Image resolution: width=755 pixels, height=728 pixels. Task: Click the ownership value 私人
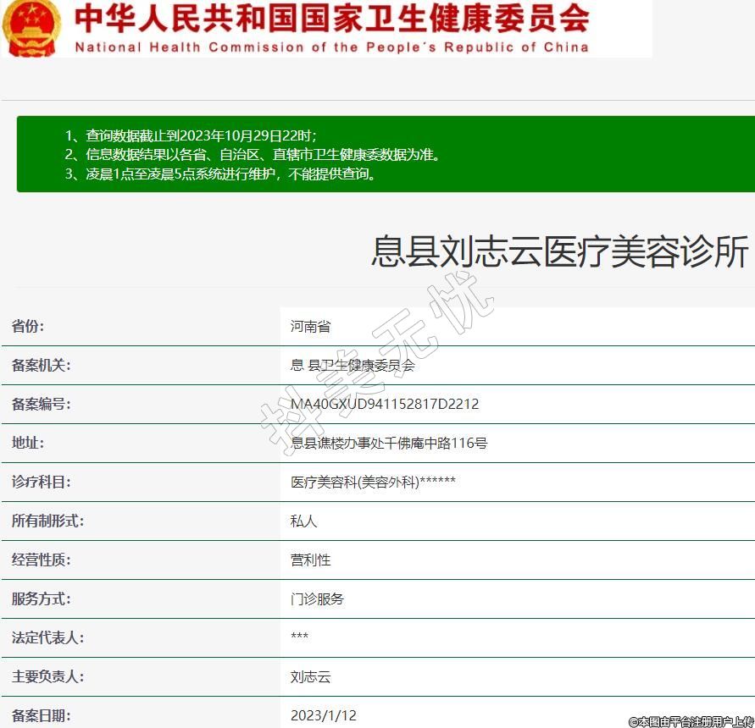[x=303, y=521]
